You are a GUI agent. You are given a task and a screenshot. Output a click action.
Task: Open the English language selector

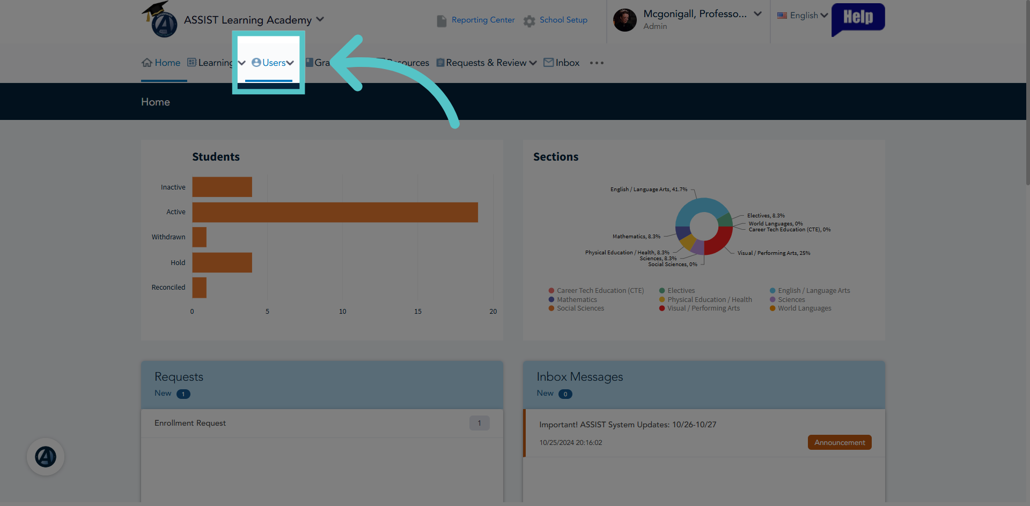click(803, 16)
